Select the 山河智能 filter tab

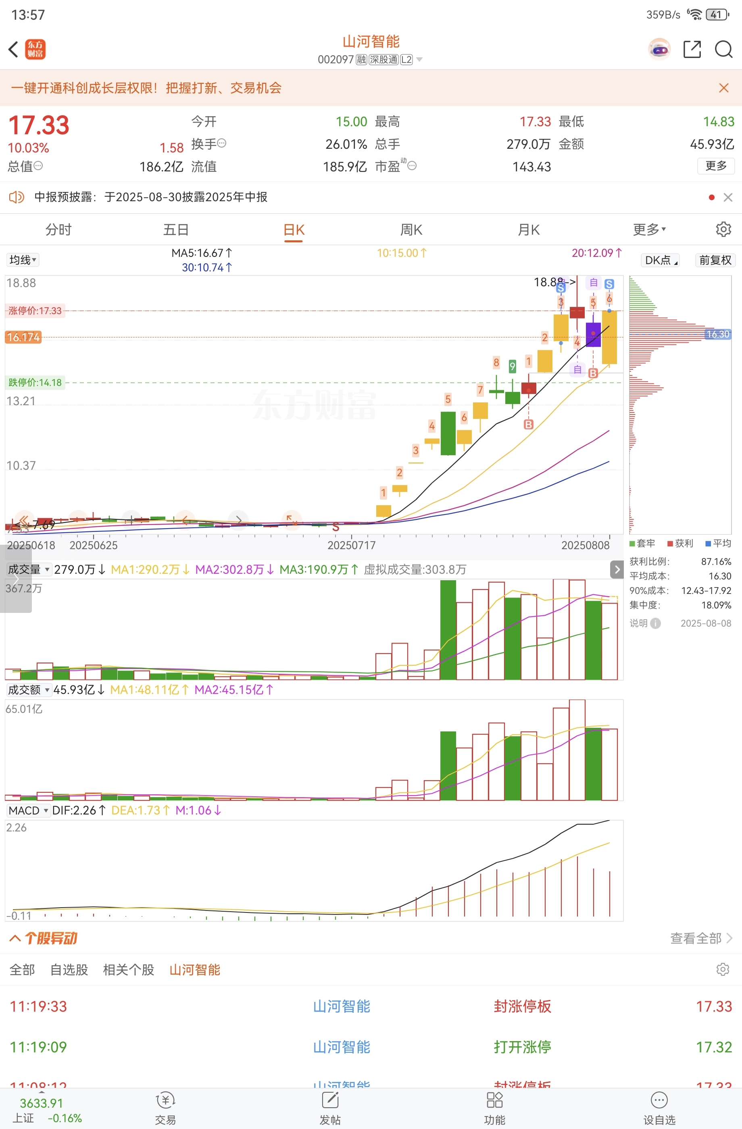pyautogui.click(x=195, y=970)
